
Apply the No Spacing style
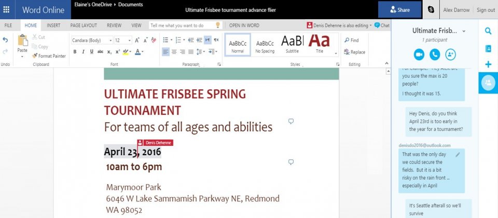[265, 46]
